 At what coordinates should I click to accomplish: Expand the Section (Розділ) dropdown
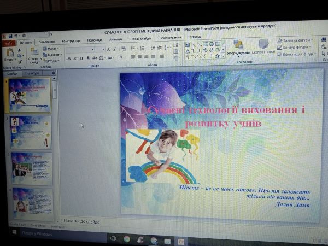(51, 61)
